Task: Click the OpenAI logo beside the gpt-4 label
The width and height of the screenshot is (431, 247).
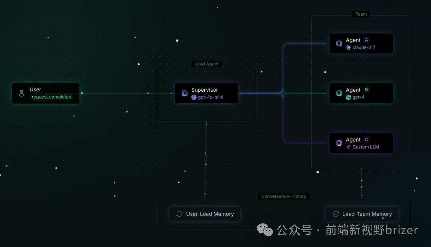Action: [x=348, y=97]
